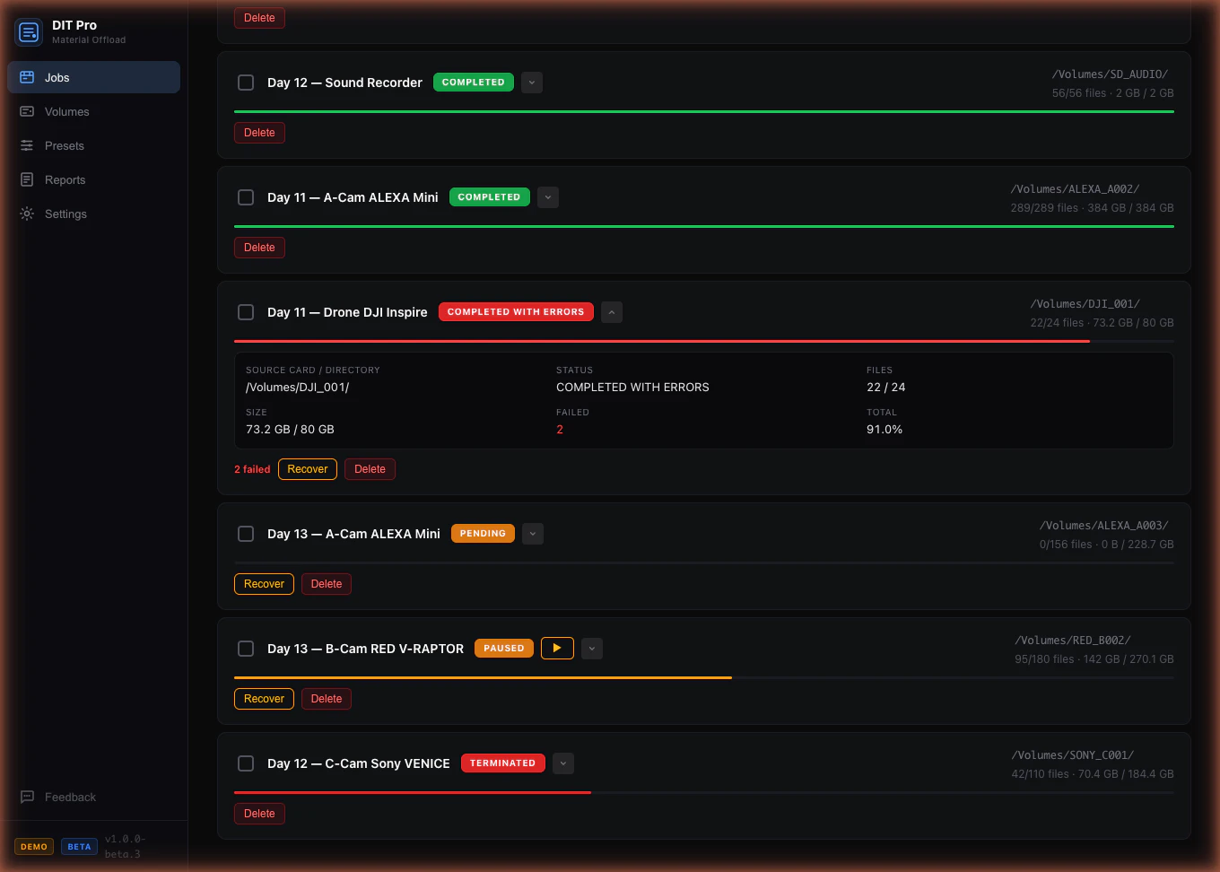Viewport: 1220px width, 872px height.
Task: Click the BETA badge in the sidebar footer
Action: pos(79,847)
